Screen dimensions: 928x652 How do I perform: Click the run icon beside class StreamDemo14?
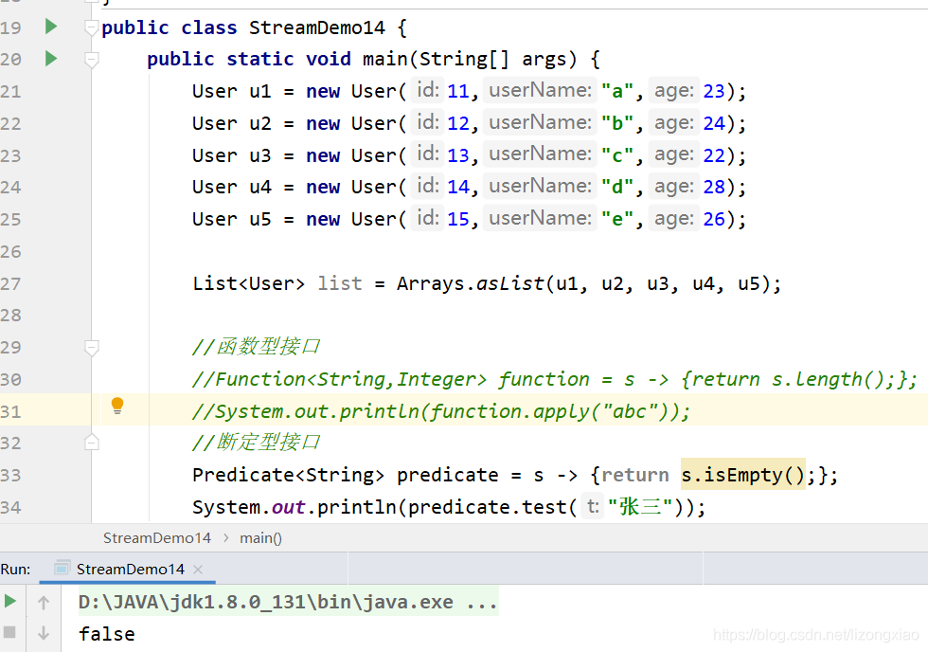pyautogui.click(x=51, y=27)
